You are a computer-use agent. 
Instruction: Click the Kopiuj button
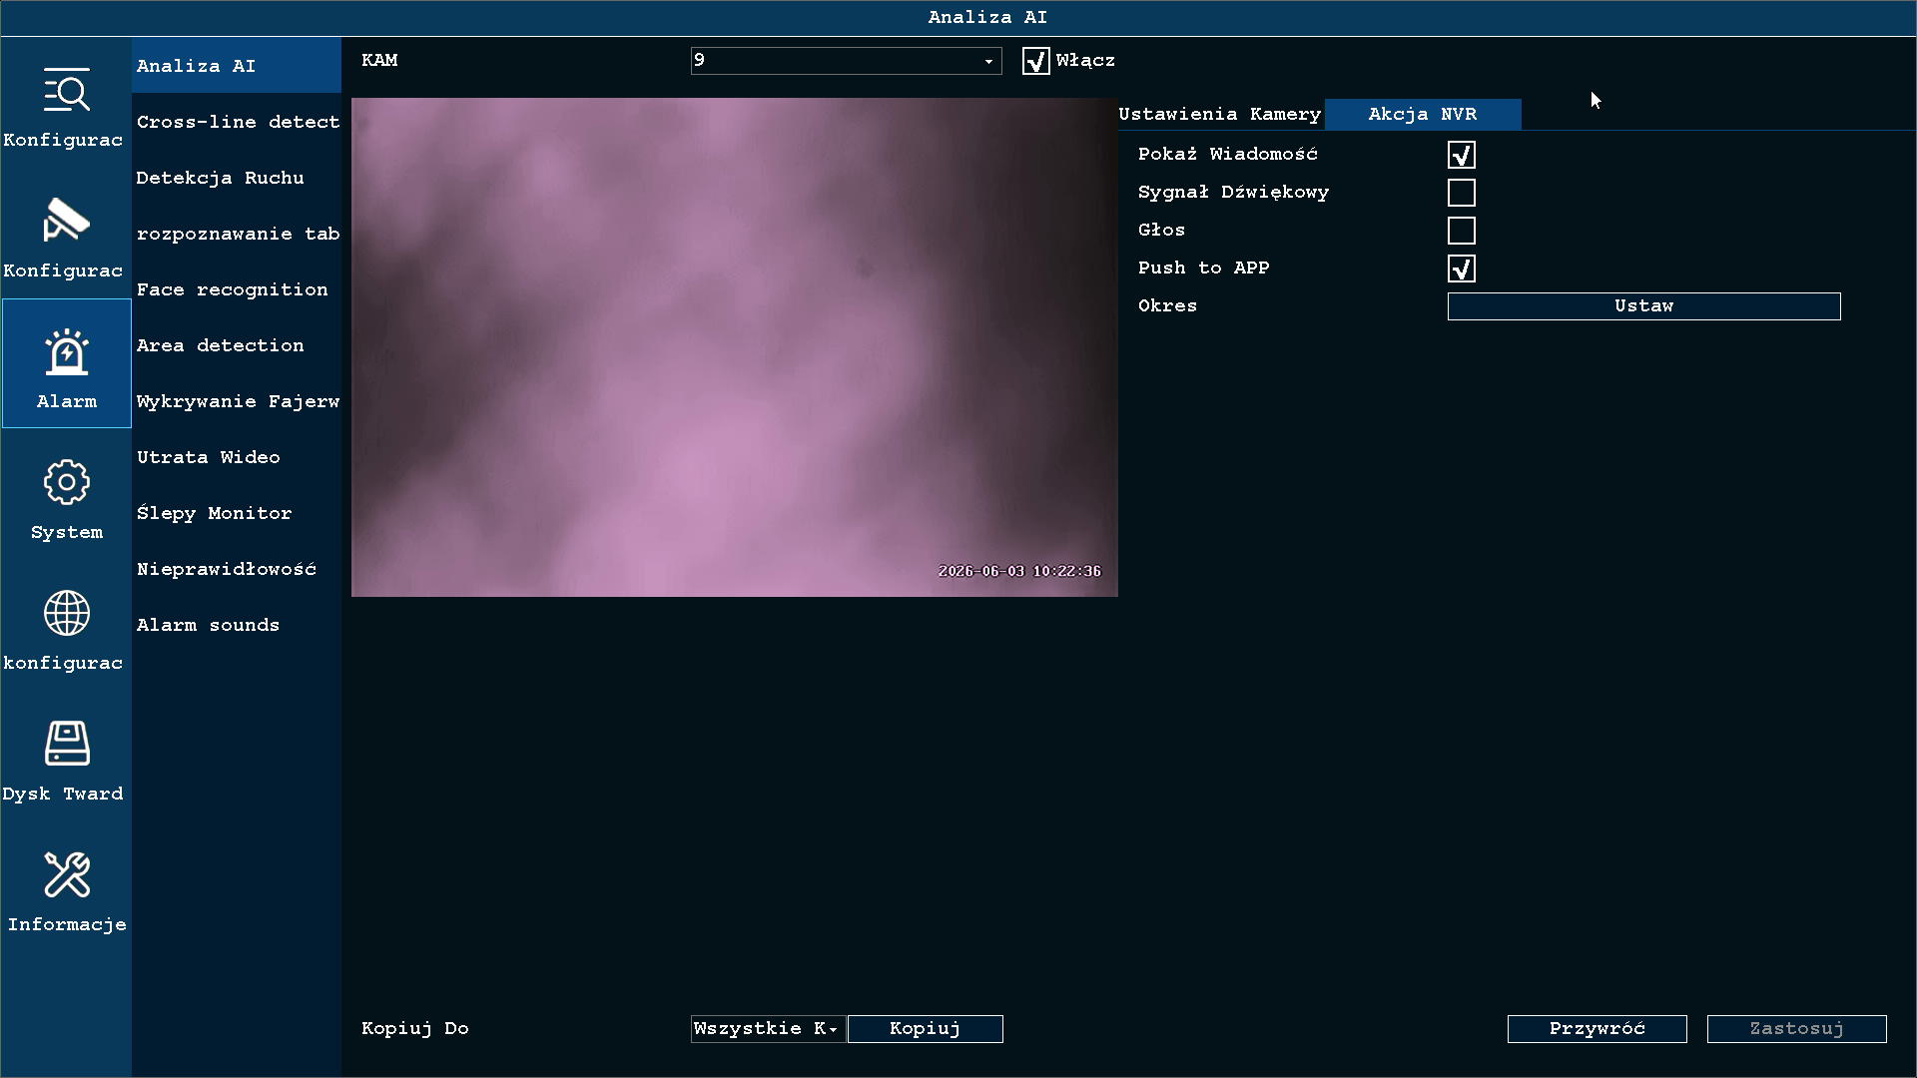click(x=925, y=1029)
